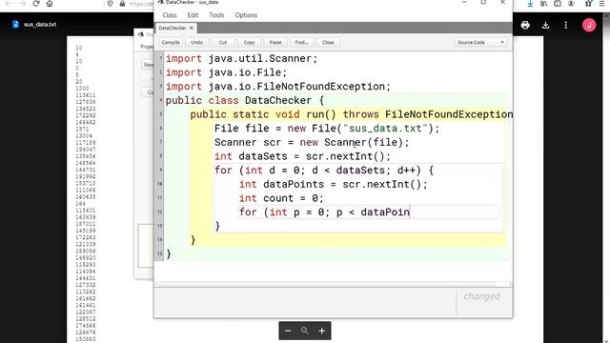610x343 pixels.
Task: Open the Tools menu
Action: [x=216, y=15]
